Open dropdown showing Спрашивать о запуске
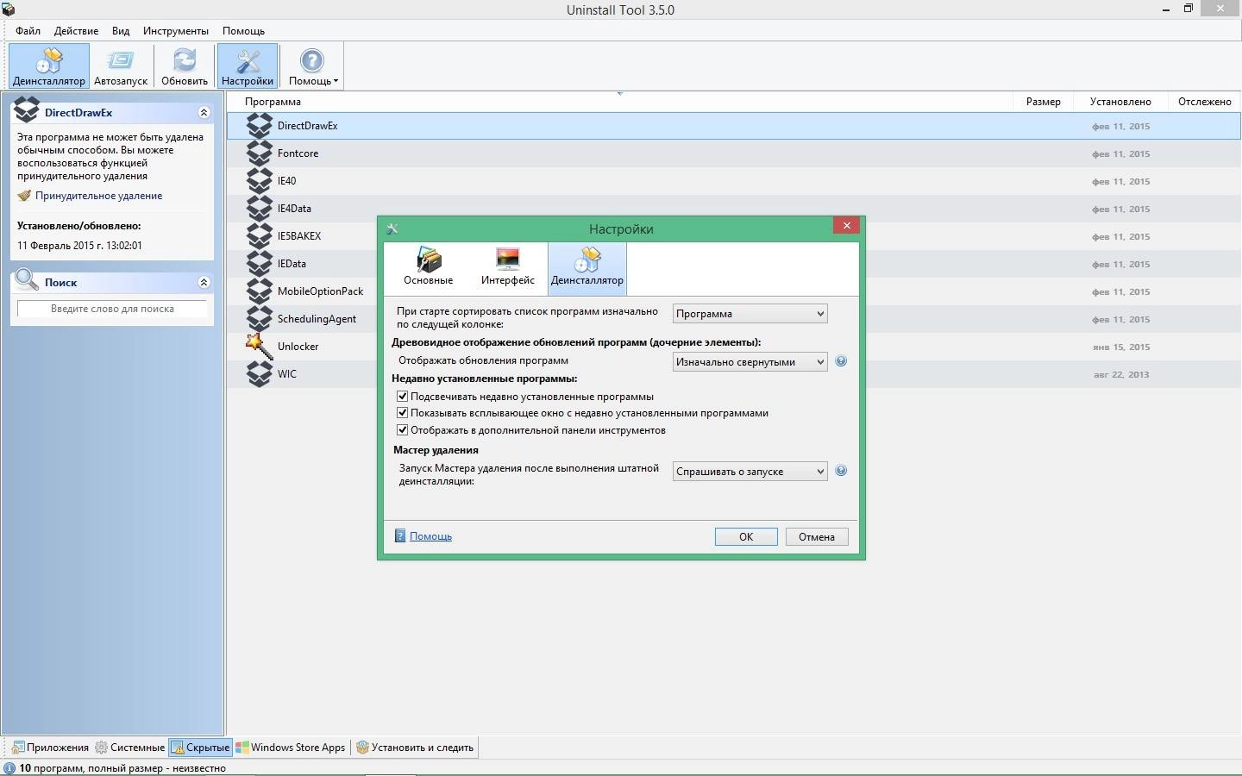 click(750, 472)
